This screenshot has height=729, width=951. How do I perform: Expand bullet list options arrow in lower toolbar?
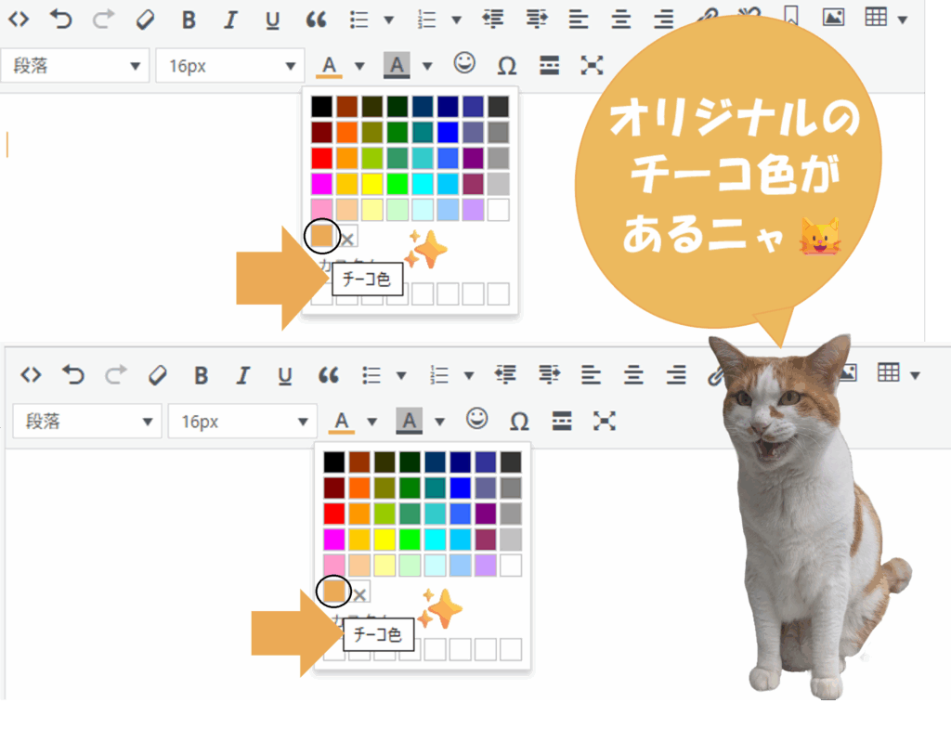(x=401, y=375)
